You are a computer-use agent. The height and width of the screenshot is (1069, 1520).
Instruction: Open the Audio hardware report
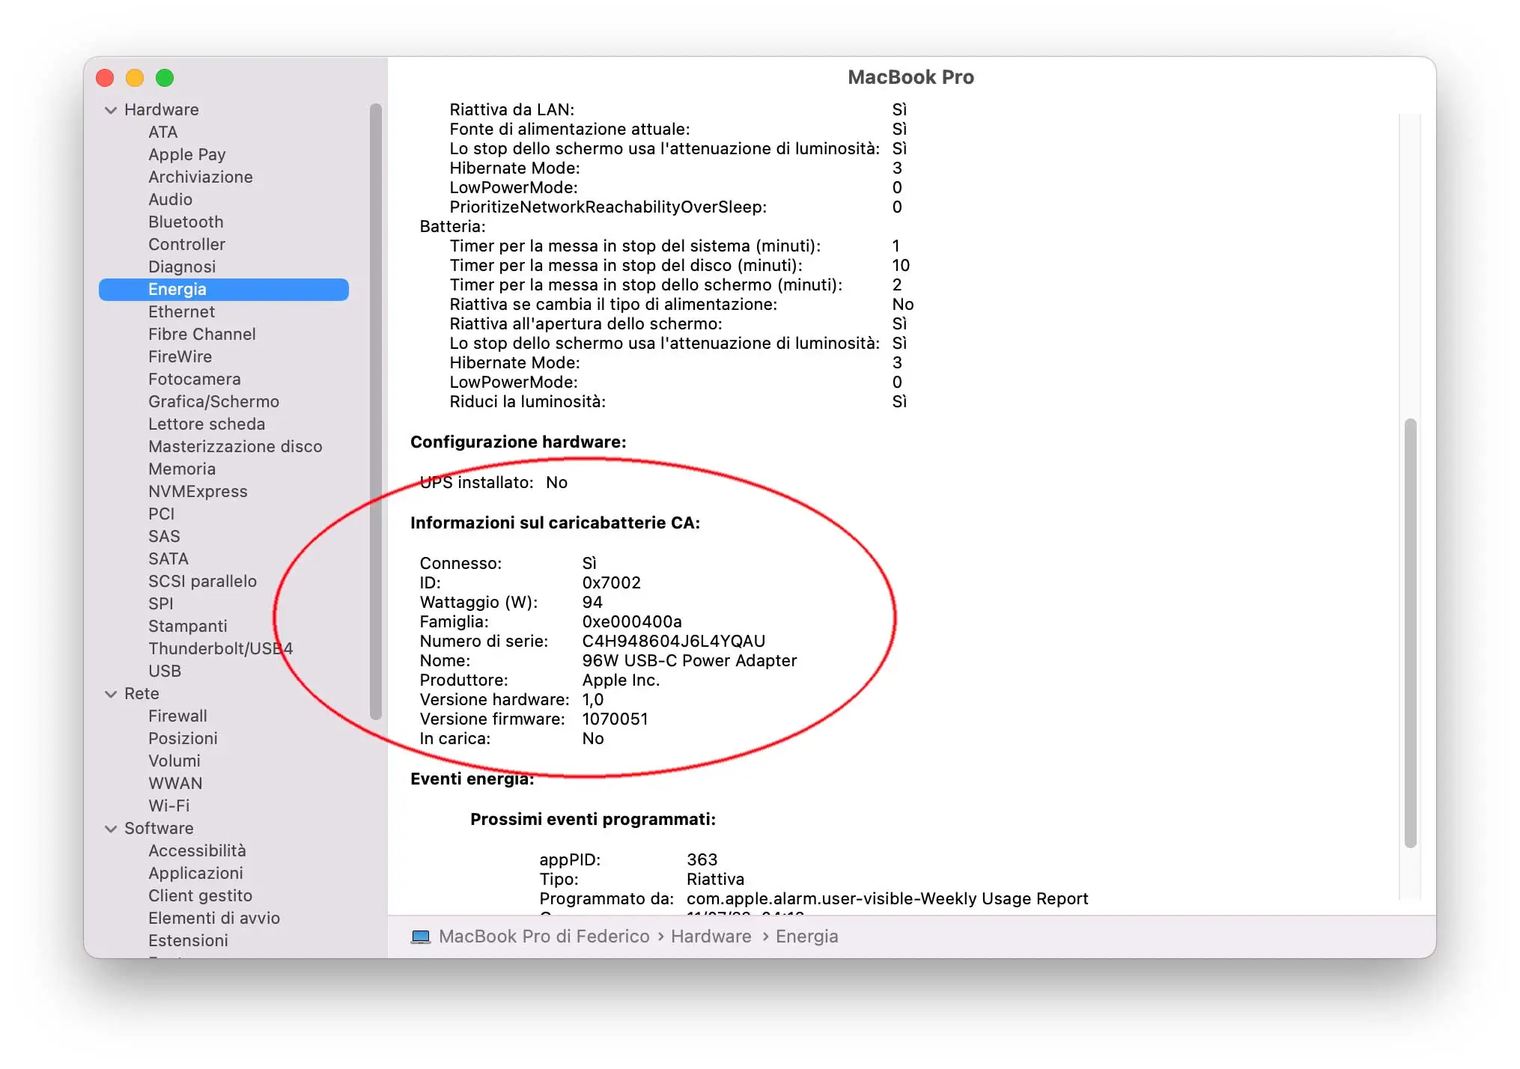pyautogui.click(x=171, y=199)
